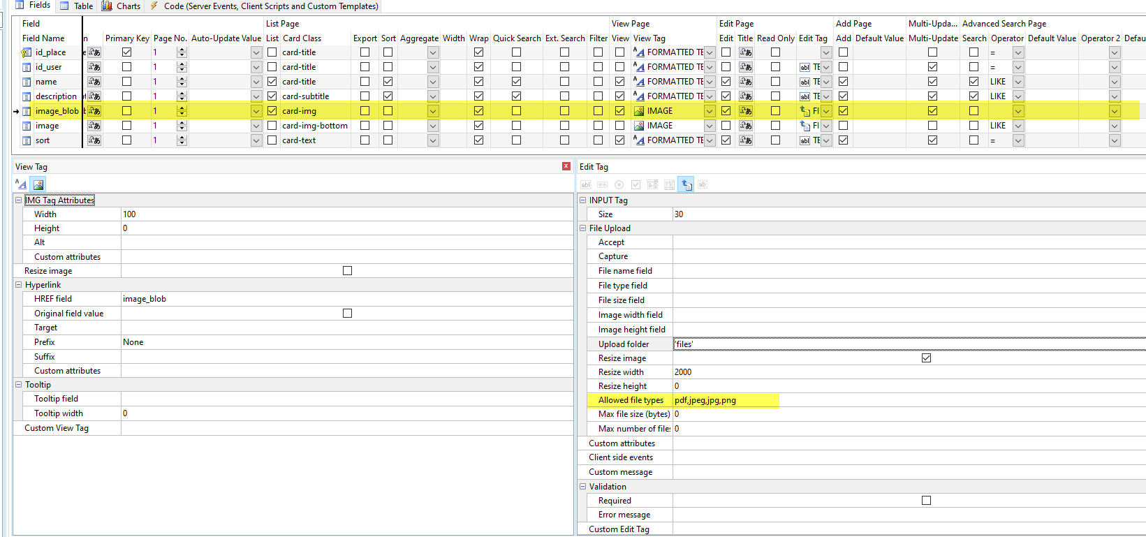
Task: Open Operator dropdown for image row
Action: pyautogui.click(x=1018, y=126)
